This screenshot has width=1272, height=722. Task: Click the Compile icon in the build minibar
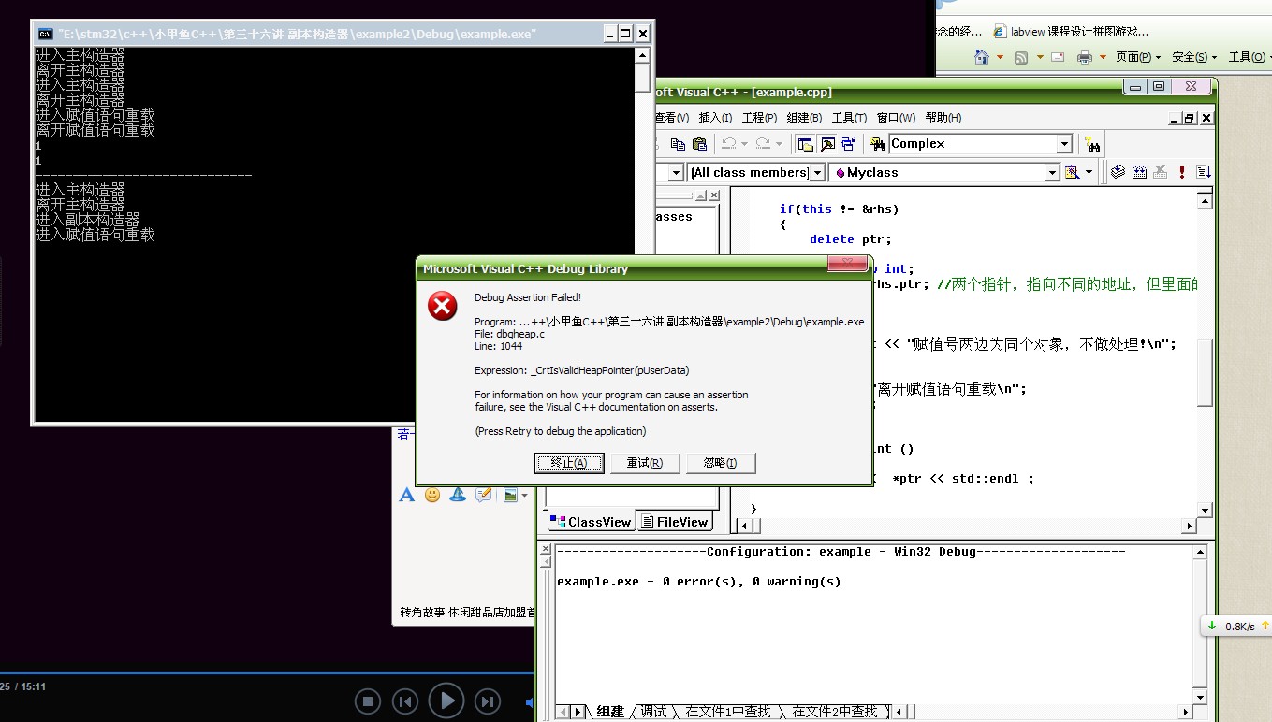pyautogui.click(x=1118, y=172)
